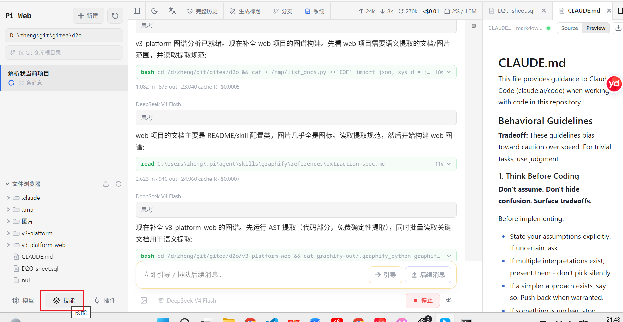Select session 解析我当前项目
This screenshot has height=322, width=623.
point(64,78)
